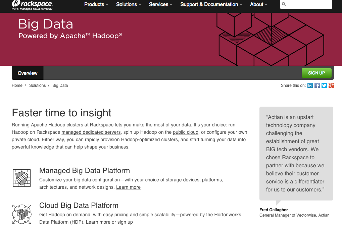Go to Solutions in the breadcrumb
The width and height of the screenshot is (342, 230).
pos(37,85)
